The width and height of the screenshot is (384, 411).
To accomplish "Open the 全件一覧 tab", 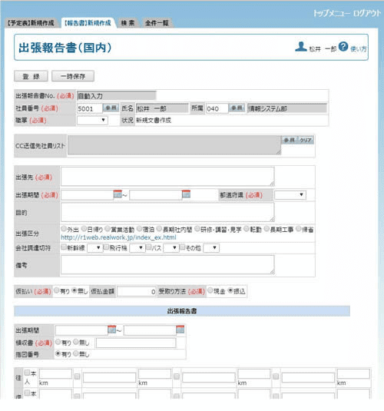I will (157, 23).
